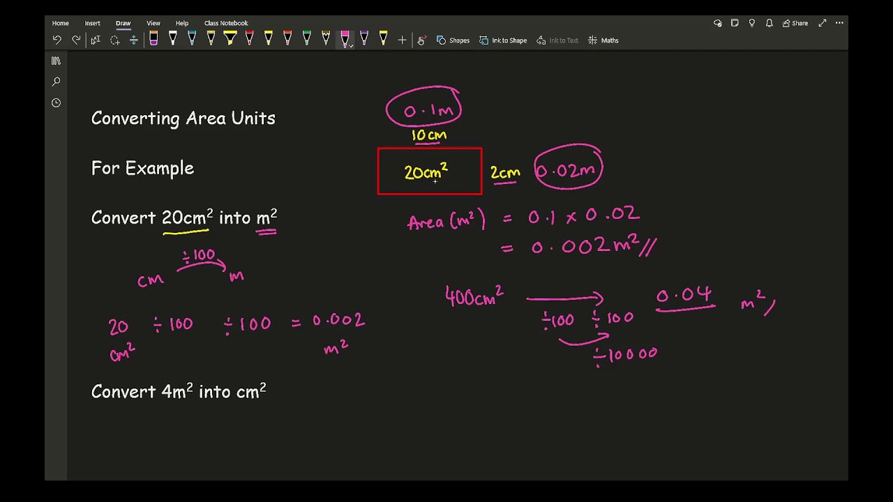Redo the last action
Screen dimensions: 893x502
point(76,40)
